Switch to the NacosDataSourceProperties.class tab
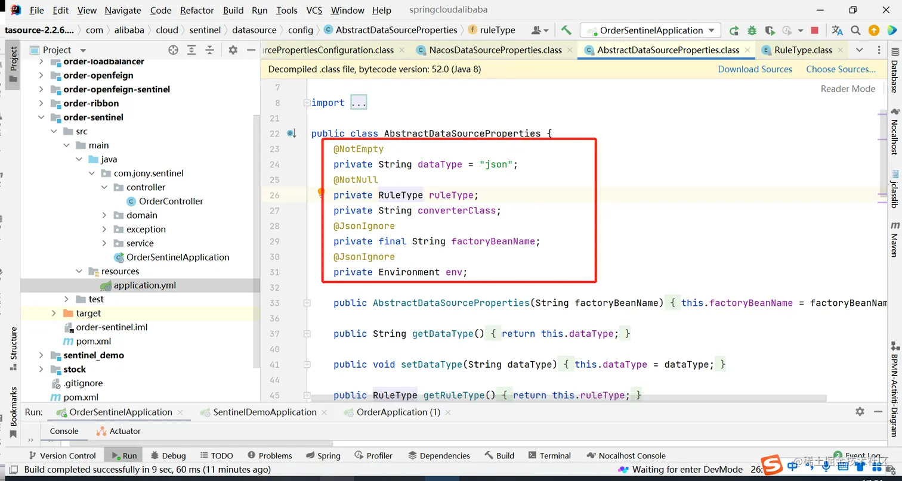This screenshot has width=902, height=481. (495, 50)
